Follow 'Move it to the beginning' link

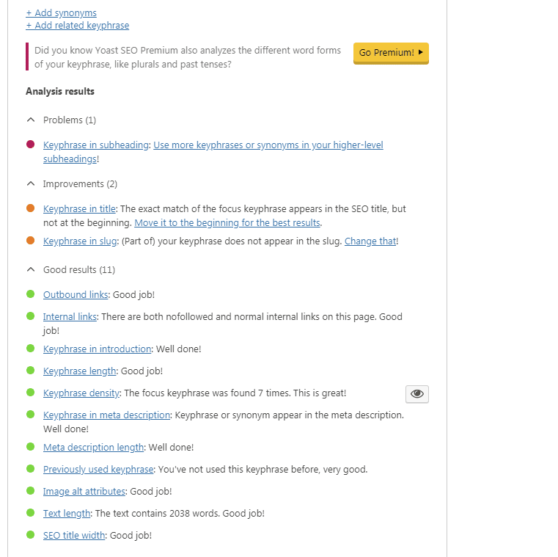coord(227,222)
